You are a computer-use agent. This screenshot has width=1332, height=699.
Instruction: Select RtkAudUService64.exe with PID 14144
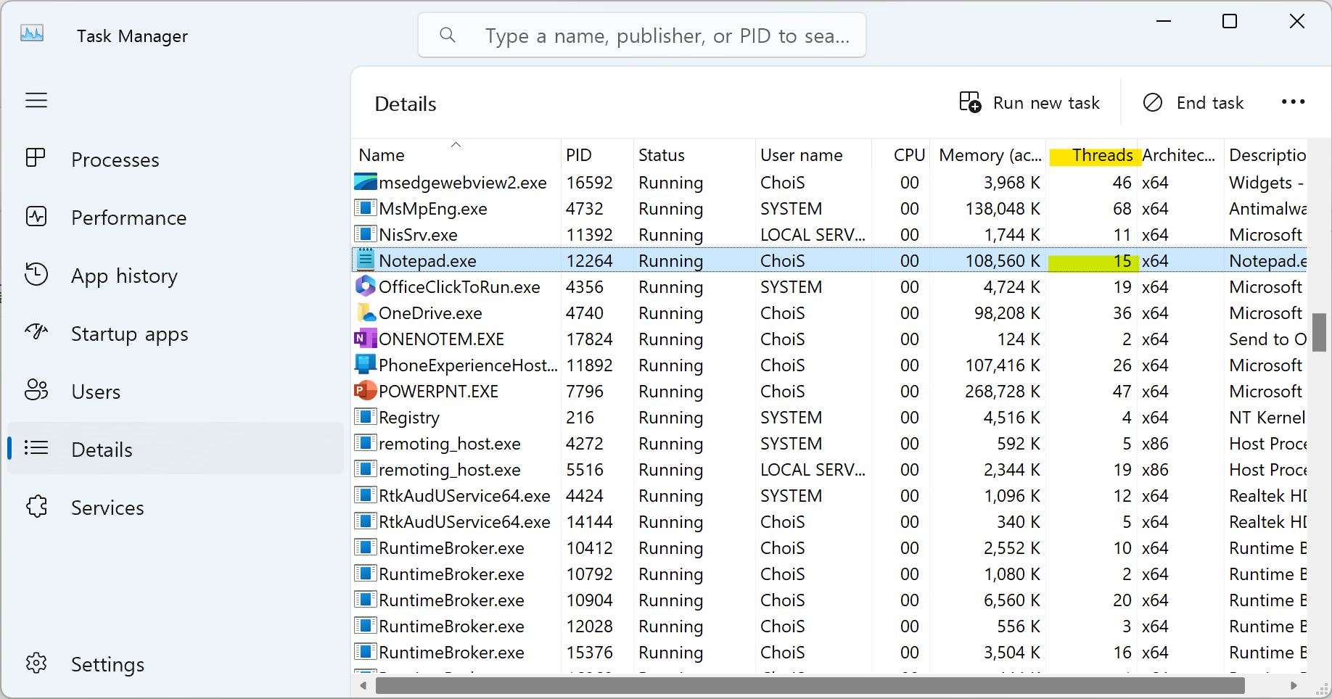tap(829, 521)
